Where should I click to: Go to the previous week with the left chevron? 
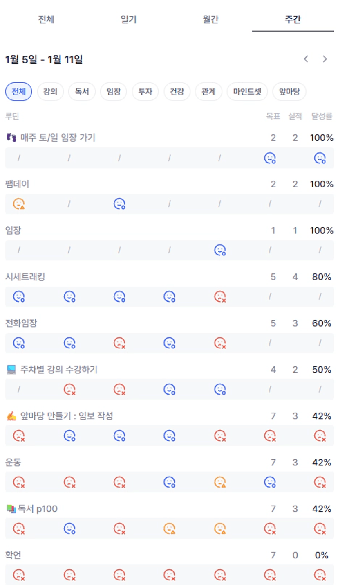pyautogui.click(x=306, y=59)
